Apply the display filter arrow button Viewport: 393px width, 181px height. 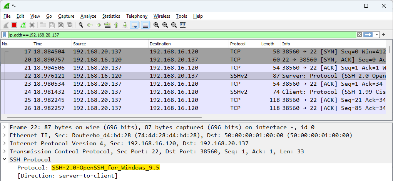[x=368, y=35]
